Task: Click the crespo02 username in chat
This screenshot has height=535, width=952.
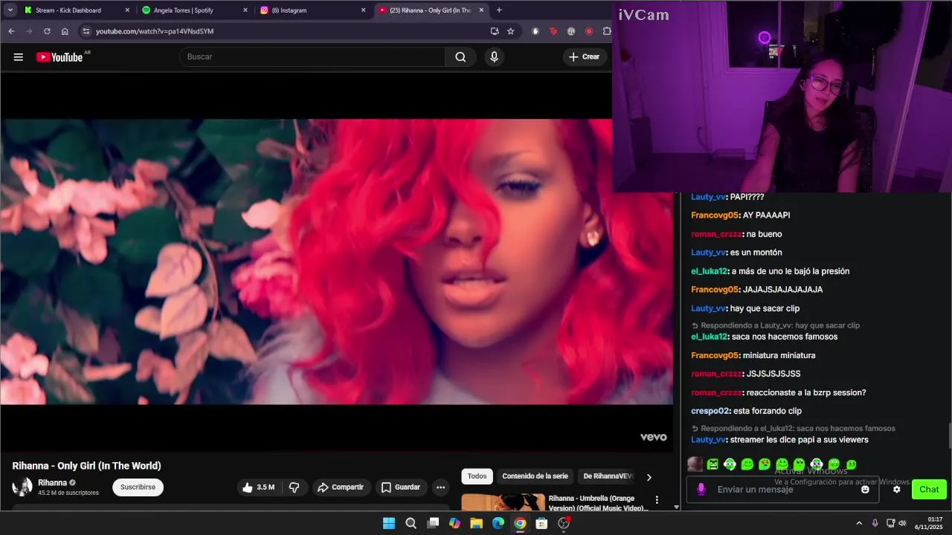Action: click(710, 411)
